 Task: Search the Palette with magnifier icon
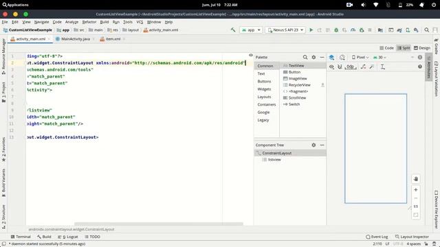[305, 57]
